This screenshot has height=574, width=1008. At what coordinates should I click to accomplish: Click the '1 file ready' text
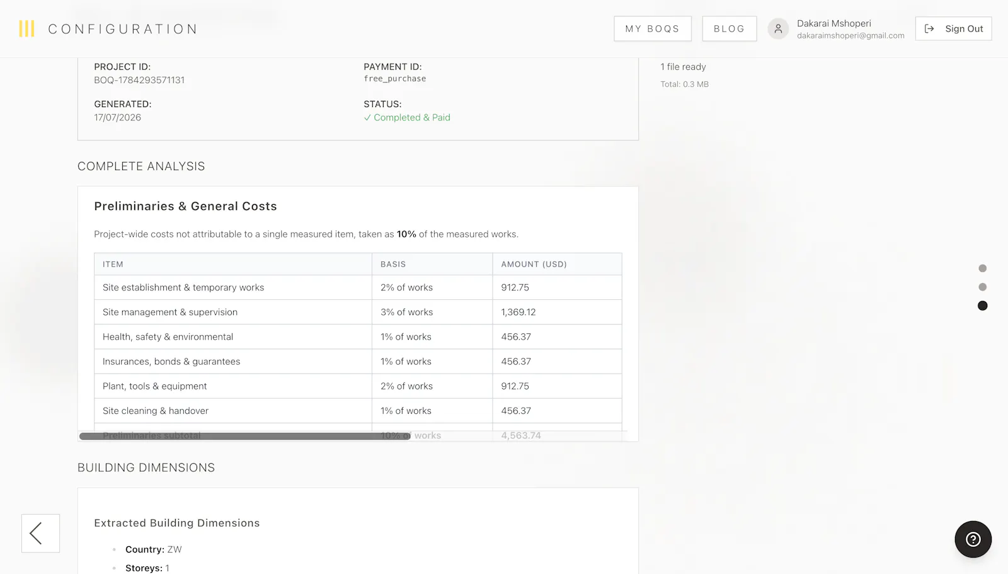[683, 67]
